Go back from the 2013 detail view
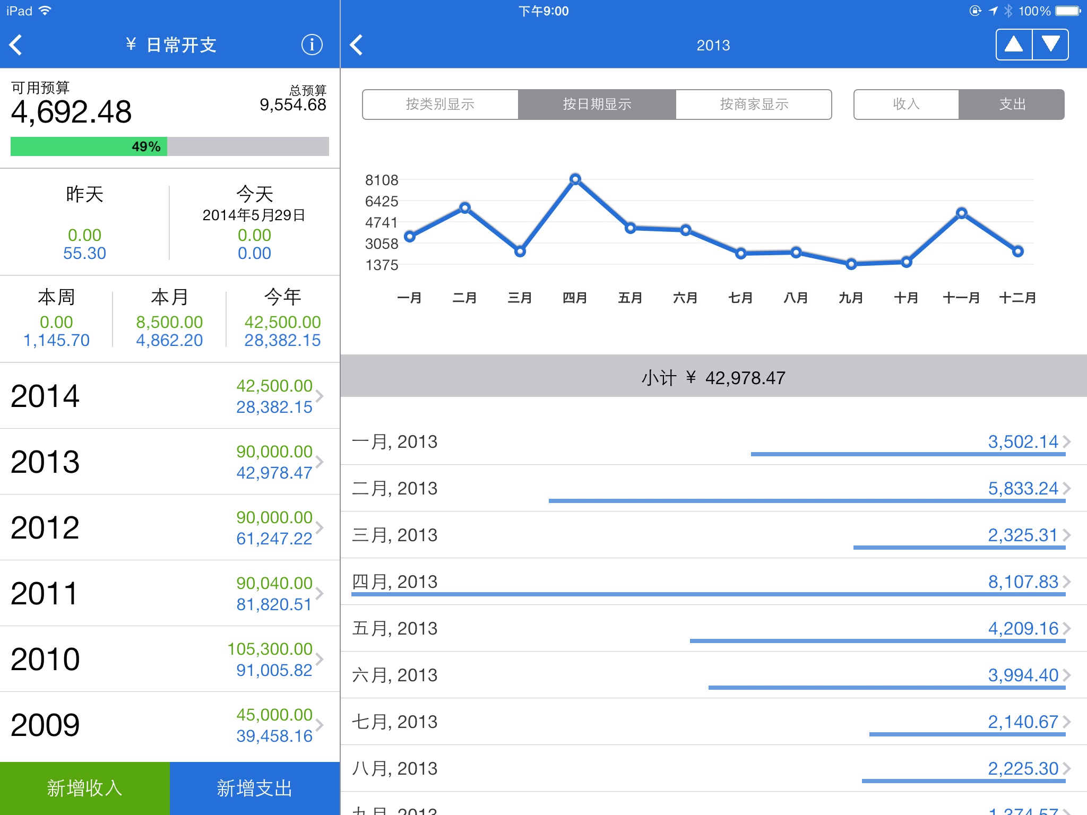This screenshot has width=1087, height=815. 357,45
